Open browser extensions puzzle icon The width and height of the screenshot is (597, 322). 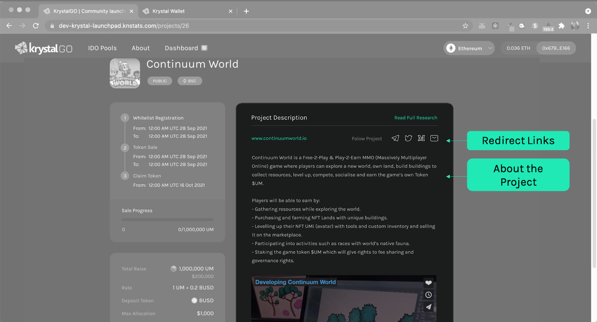562,26
